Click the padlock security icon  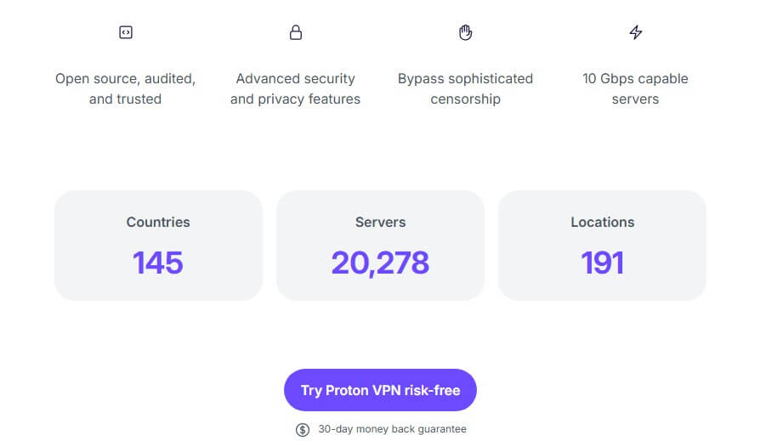pyautogui.click(x=296, y=32)
